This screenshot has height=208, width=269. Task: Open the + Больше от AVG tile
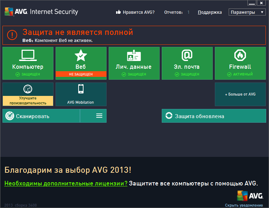tap(240, 94)
